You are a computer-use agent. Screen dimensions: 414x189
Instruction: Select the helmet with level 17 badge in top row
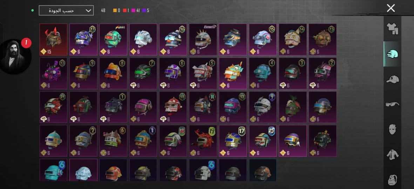coord(83,40)
